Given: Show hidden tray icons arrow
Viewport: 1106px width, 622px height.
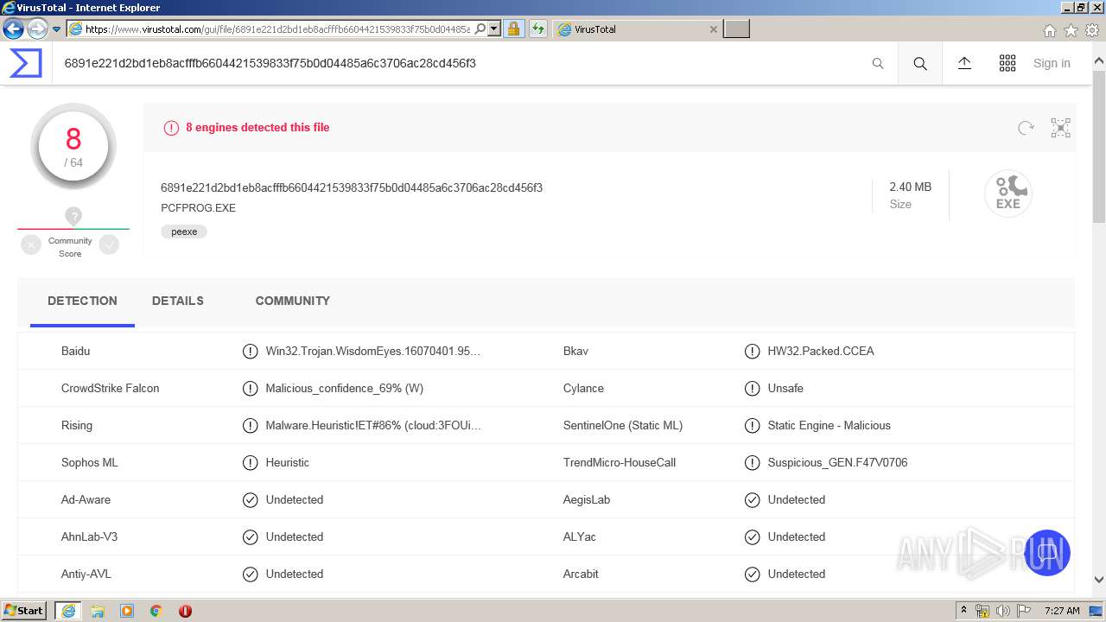Looking at the screenshot, I should (963, 611).
